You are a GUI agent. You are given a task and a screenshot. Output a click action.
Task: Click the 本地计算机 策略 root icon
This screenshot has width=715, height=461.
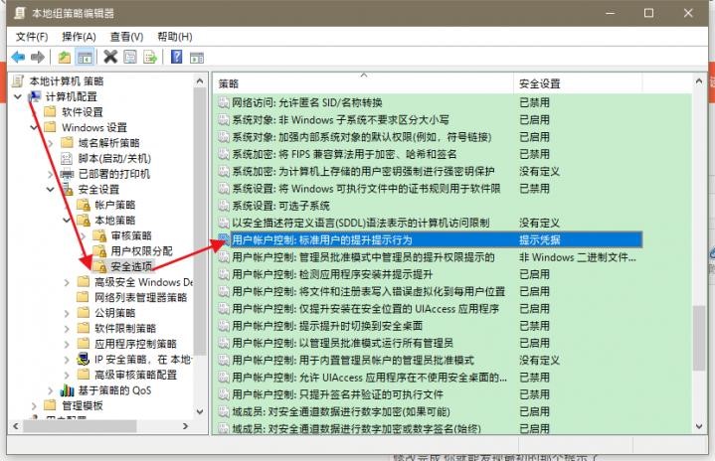click(18, 81)
